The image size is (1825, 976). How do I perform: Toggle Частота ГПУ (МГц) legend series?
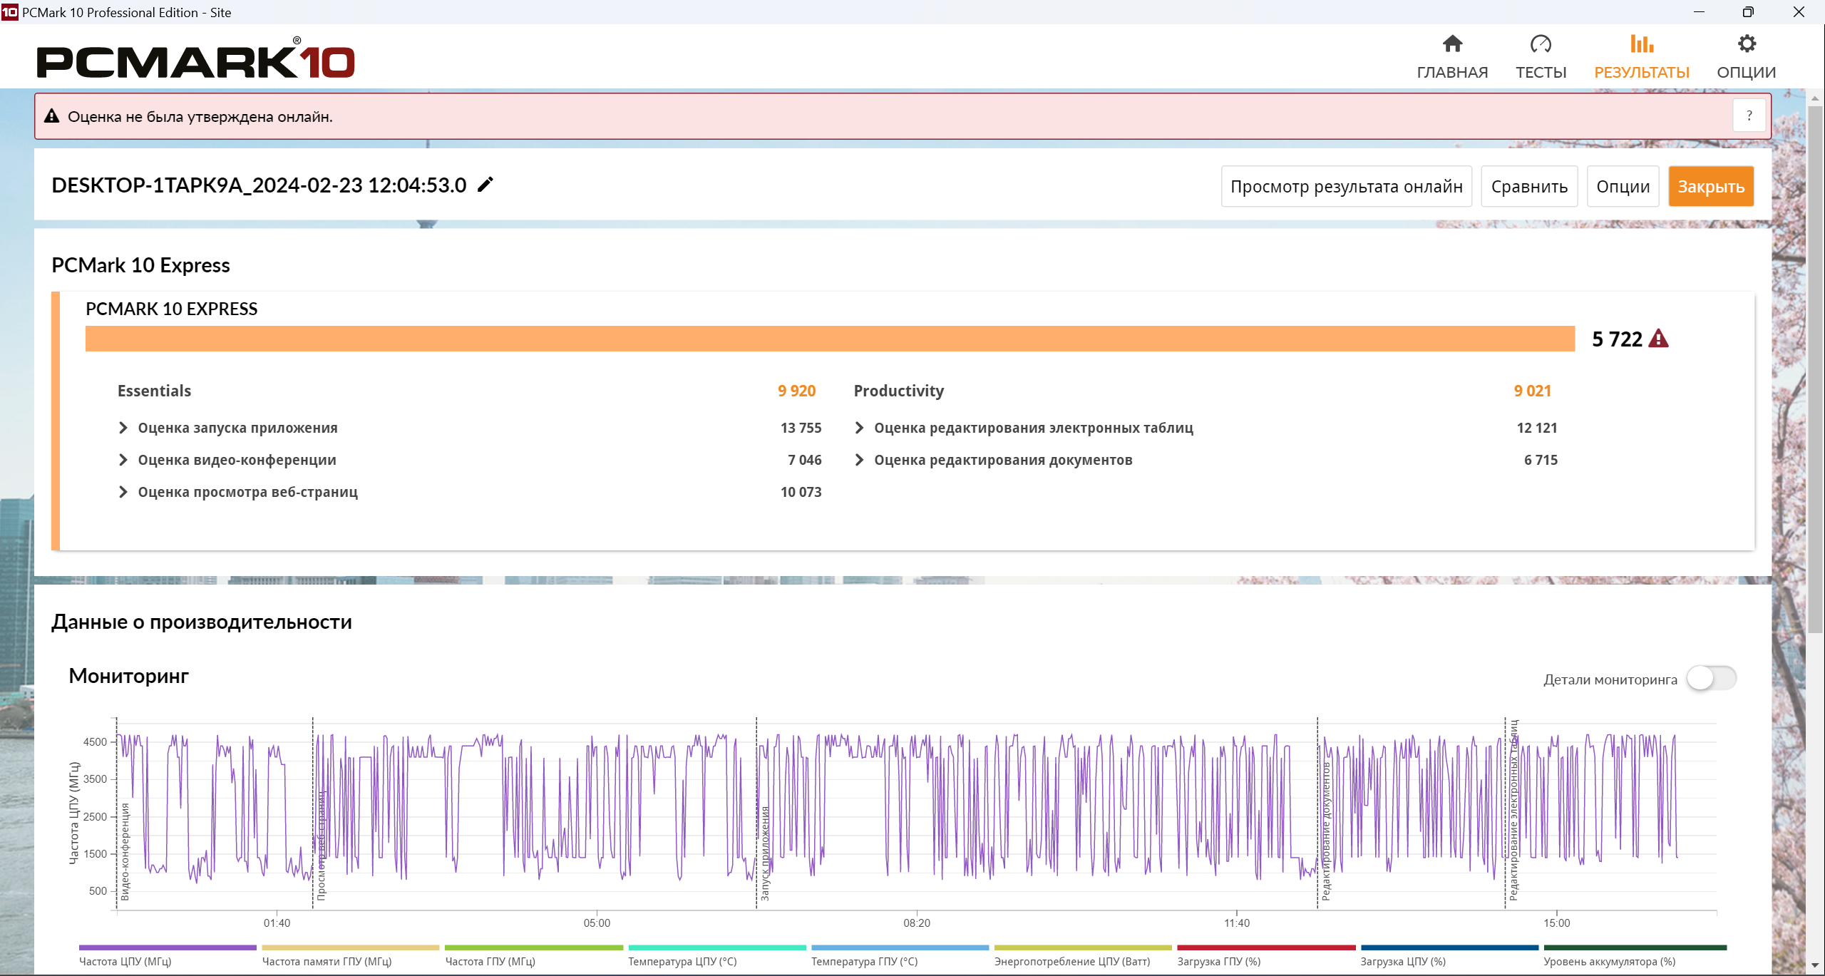click(534, 956)
